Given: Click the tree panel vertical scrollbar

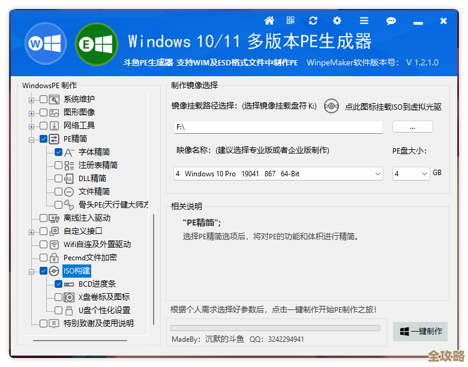Looking at the screenshot, I should (154, 269).
